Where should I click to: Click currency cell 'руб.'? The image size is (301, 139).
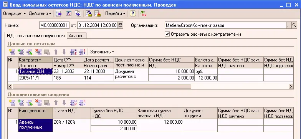(x=206, y=71)
